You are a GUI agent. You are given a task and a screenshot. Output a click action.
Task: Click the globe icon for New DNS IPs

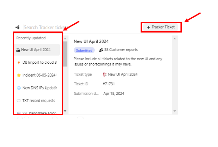(19, 88)
